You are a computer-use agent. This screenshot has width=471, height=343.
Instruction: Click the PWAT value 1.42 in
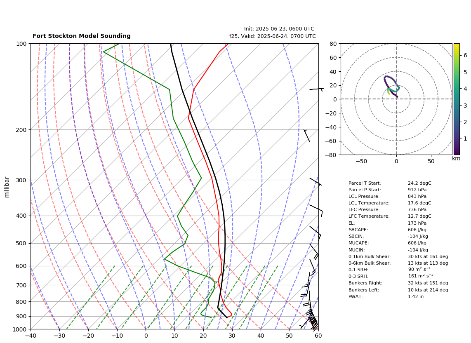tap(415, 296)
